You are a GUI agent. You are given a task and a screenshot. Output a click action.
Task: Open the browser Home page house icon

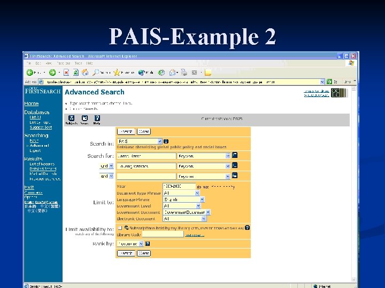[85, 73]
